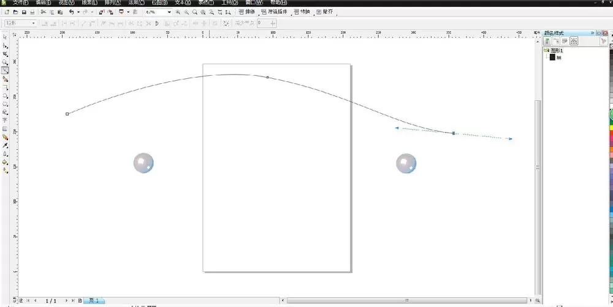The height and width of the screenshot is (307, 613).
Task: Click the new color style icon
Action: [x=547, y=41]
